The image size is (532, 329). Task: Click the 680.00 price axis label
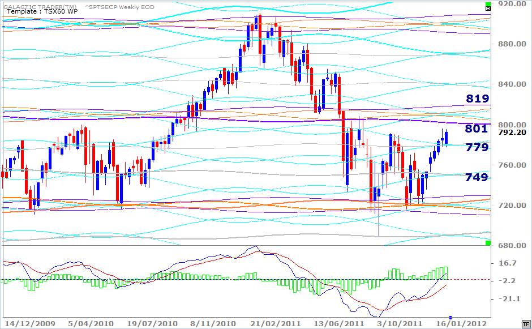(512, 246)
